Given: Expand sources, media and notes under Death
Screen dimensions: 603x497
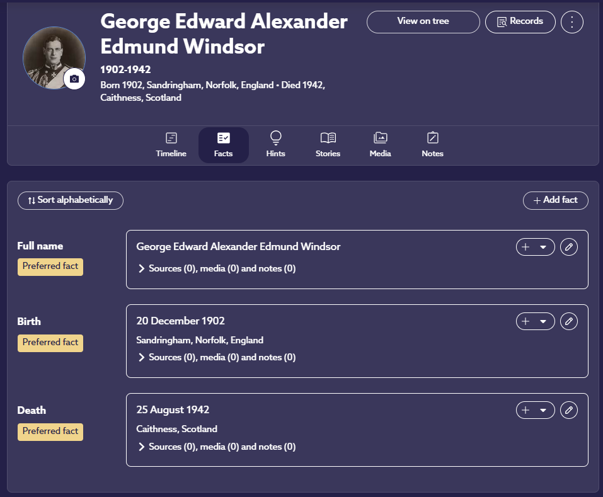Looking at the screenshot, I should point(217,447).
